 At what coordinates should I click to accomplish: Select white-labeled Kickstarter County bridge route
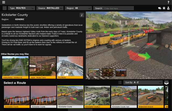tap(44, 97)
